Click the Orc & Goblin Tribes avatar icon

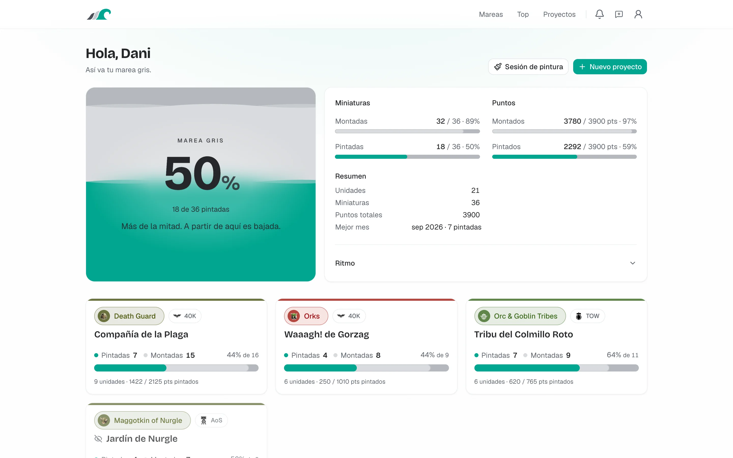[x=484, y=316]
